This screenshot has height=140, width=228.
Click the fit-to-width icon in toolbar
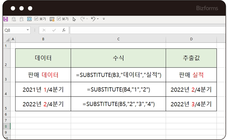[29, 19]
